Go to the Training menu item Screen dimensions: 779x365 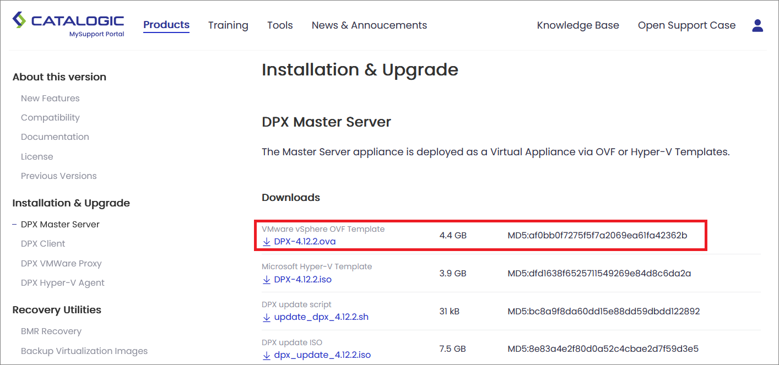228,25
